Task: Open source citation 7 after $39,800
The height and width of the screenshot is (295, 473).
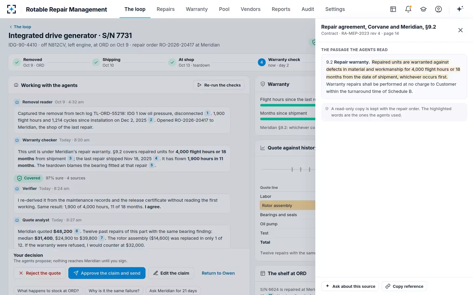Action: coord(101,238)
